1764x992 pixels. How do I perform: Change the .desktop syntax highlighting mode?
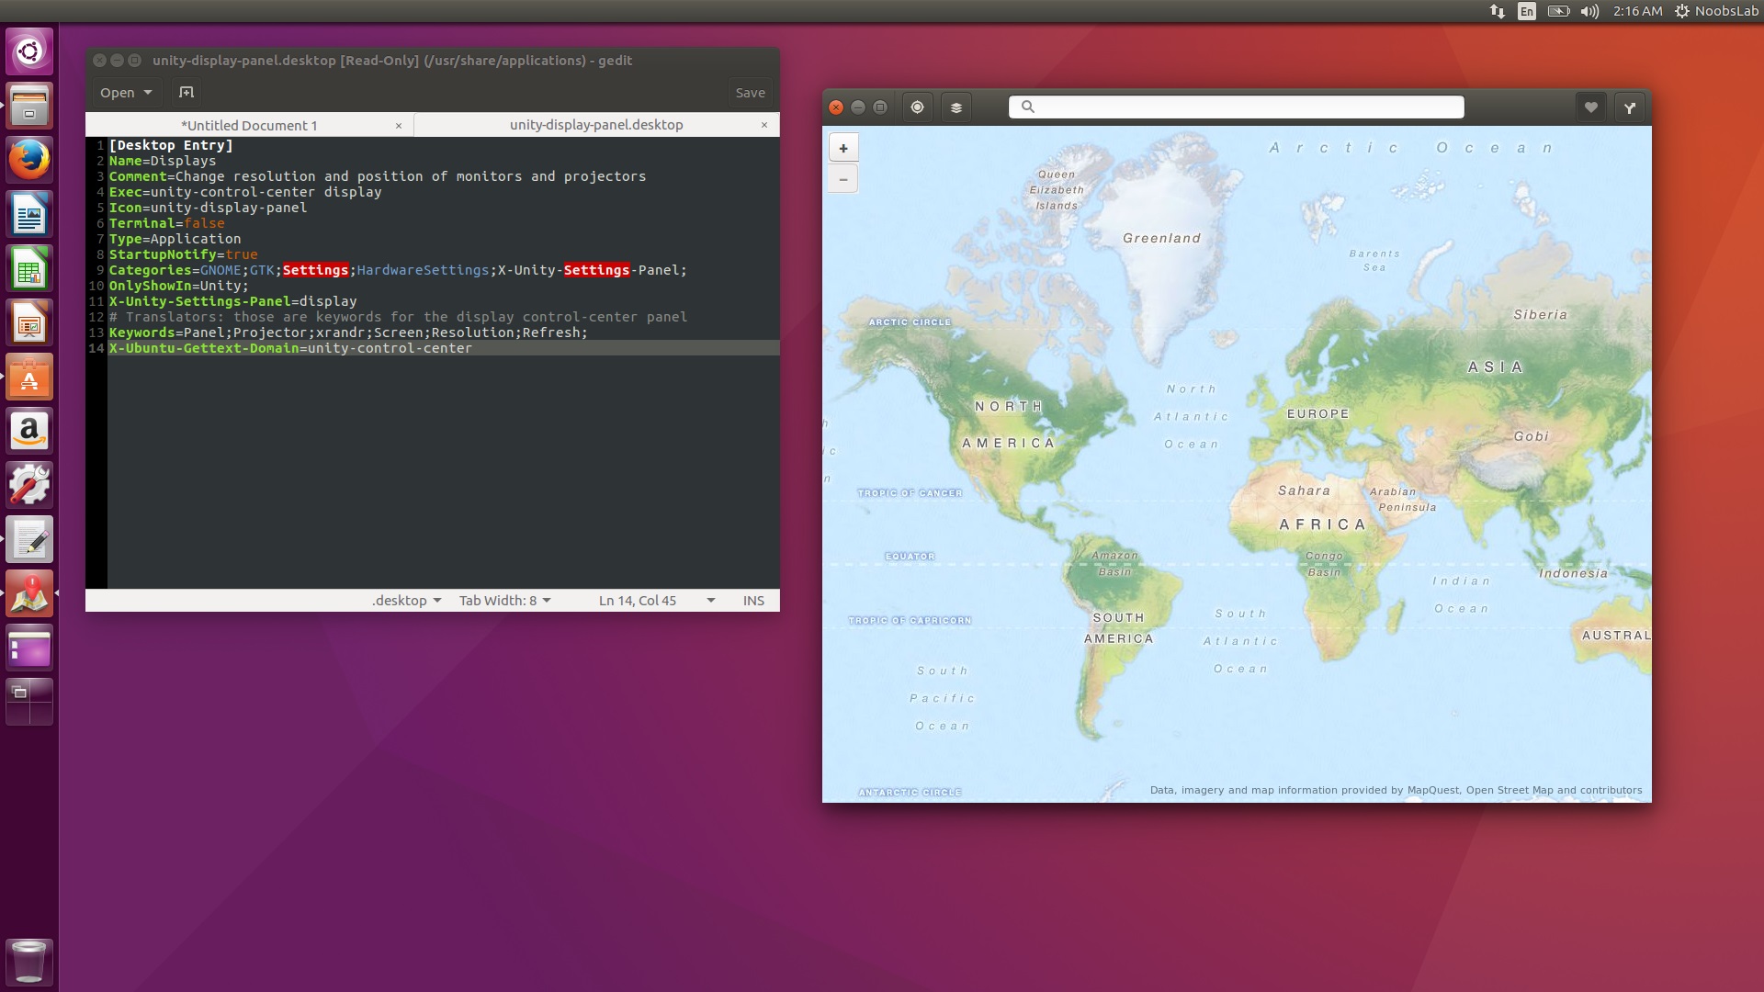(406, 600)
